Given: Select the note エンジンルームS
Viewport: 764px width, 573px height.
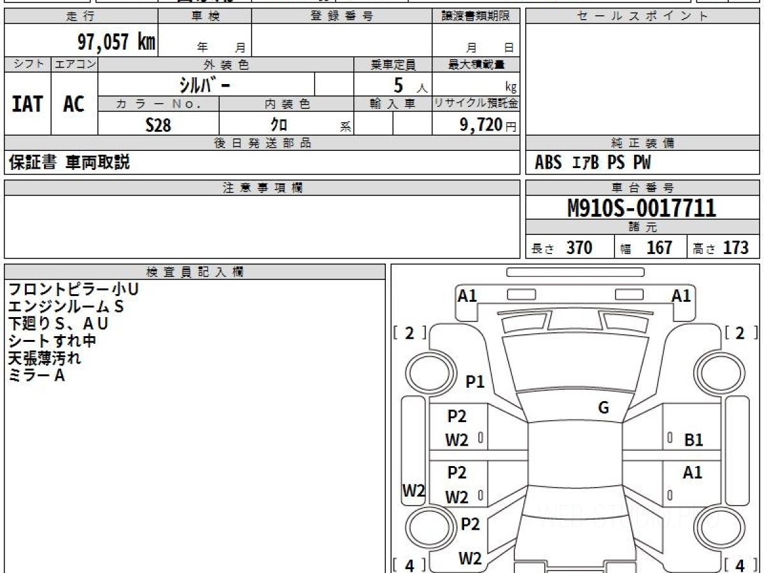Looking at the screenshot, I should pos(66,307).
